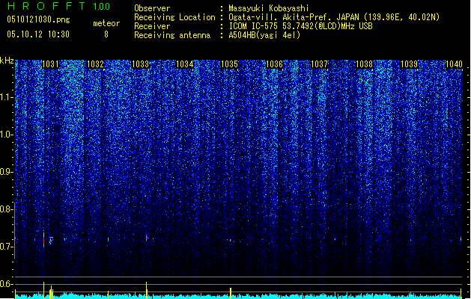Click the timestamp 05.10.12 10:30
Screen dimensions: 471x299
tap(38, 34)
